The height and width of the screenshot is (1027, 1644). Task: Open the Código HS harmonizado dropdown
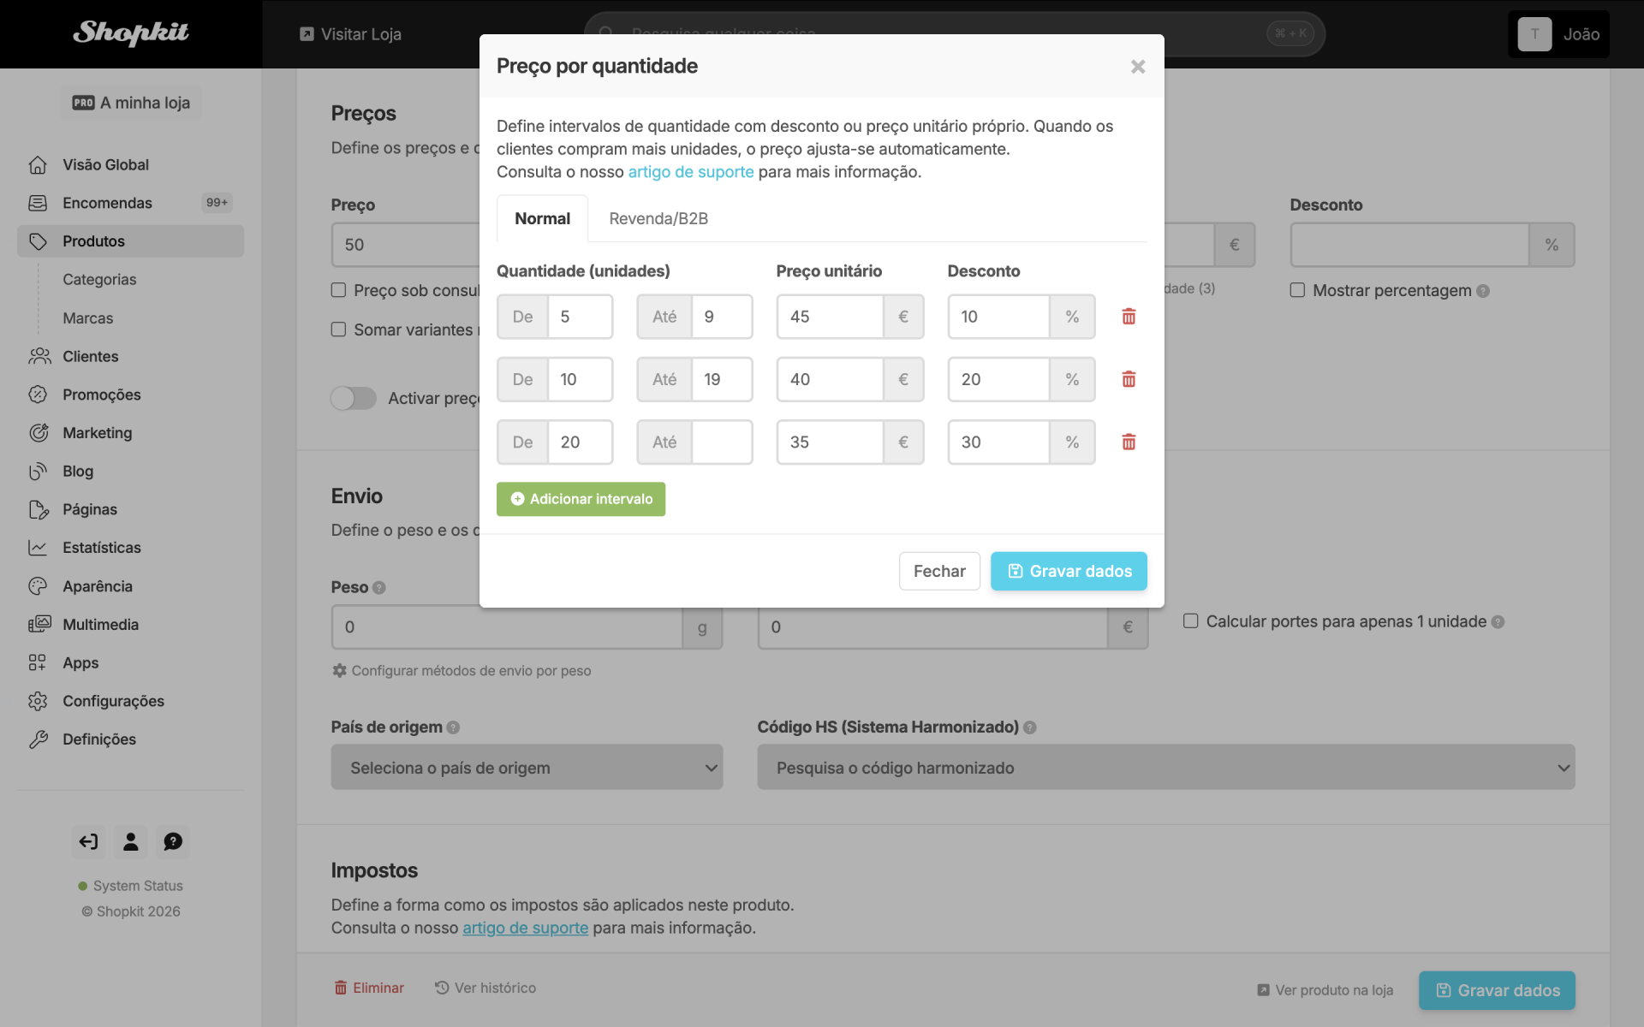pos(1166,768)
